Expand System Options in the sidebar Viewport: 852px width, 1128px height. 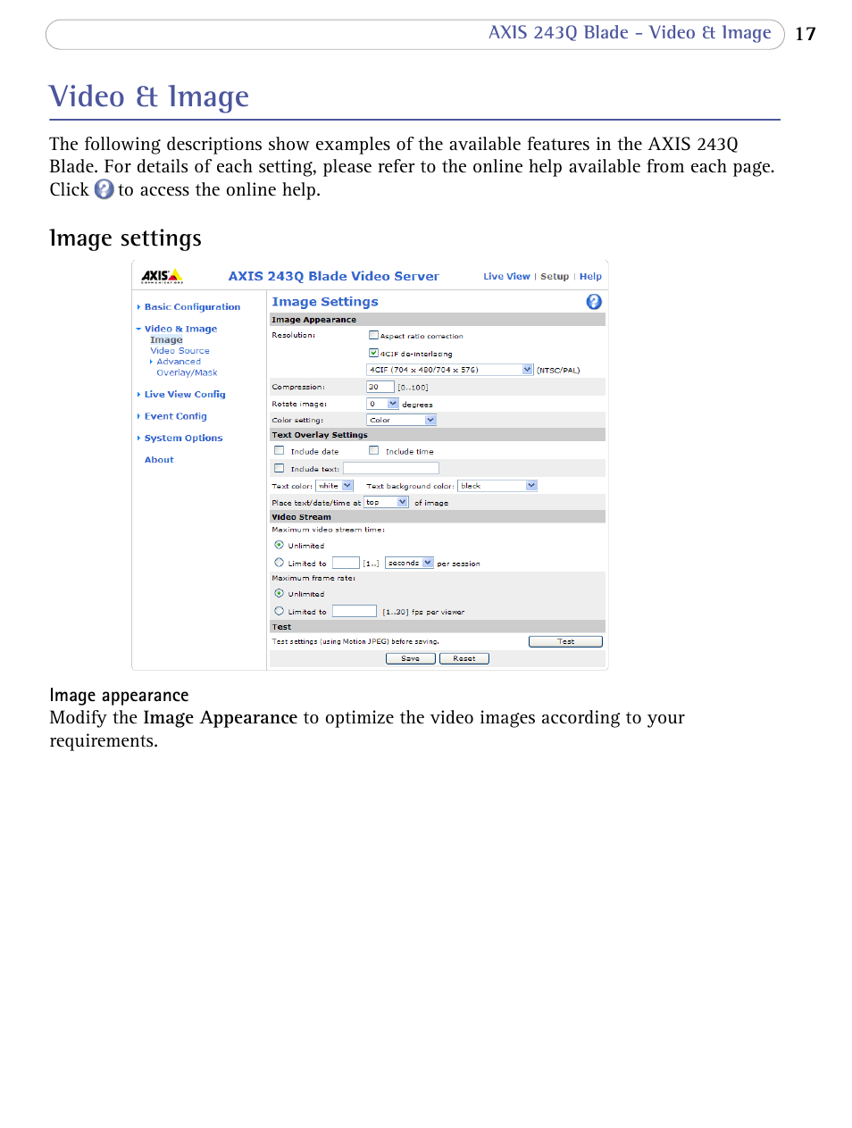click(183, 439)
